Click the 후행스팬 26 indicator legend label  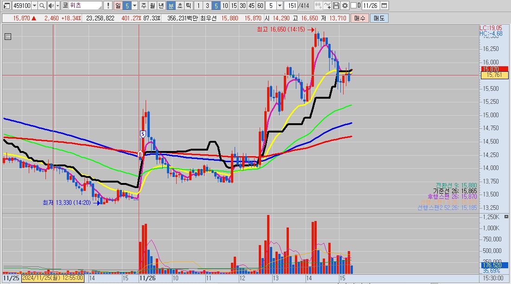click(452, 196)
